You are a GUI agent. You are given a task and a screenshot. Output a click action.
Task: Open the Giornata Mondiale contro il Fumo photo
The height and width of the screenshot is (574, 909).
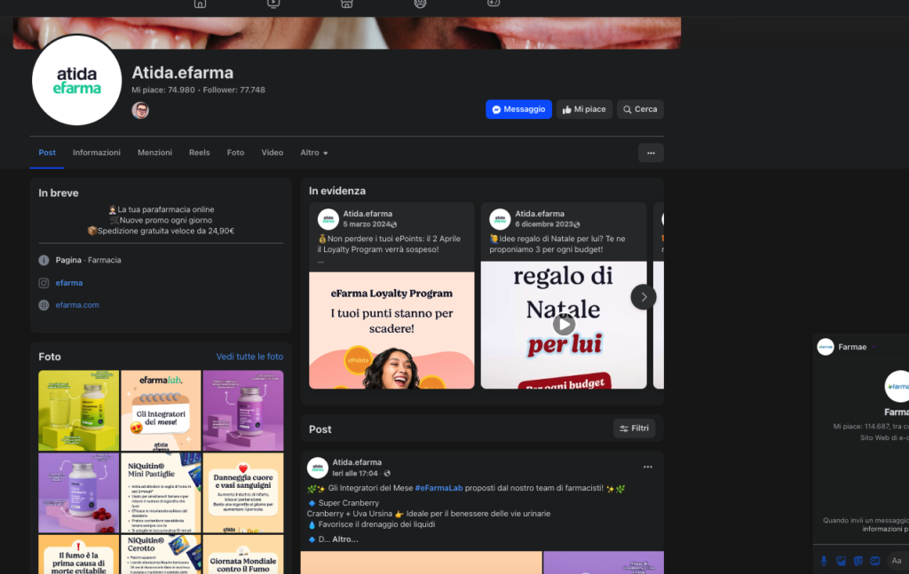point(243,554)
